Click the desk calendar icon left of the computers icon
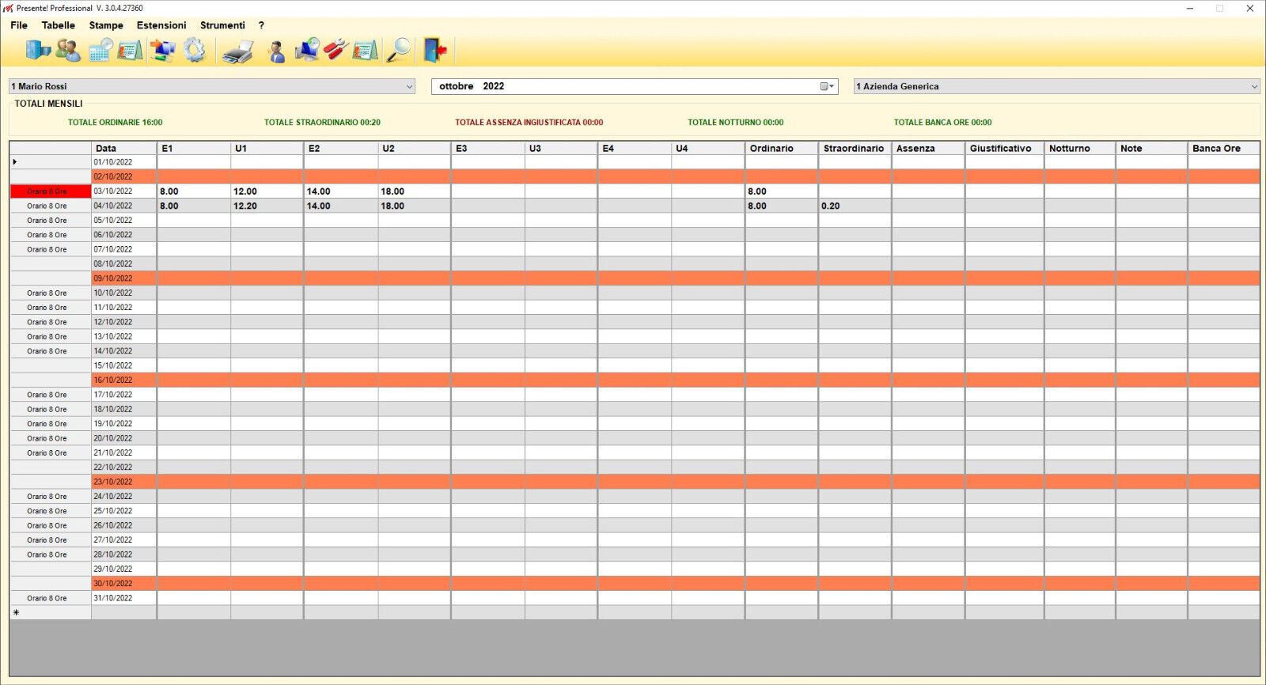This screenshot has height=685, width=1266. (x=130, y=51)
